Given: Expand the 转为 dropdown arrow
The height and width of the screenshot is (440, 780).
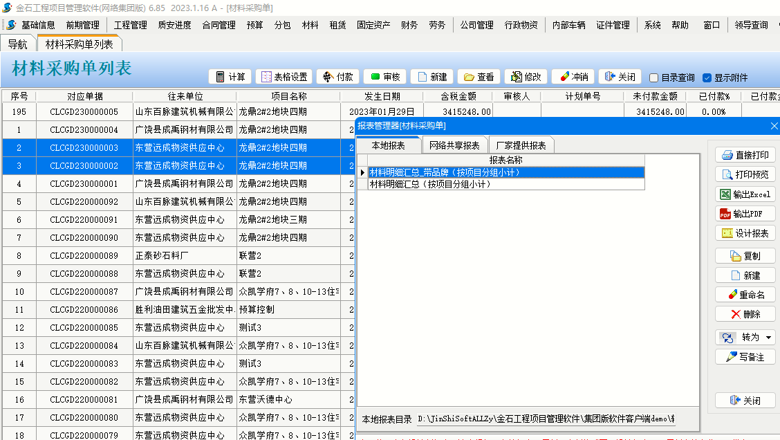Looking at the screenshot, I should point(769,338).
